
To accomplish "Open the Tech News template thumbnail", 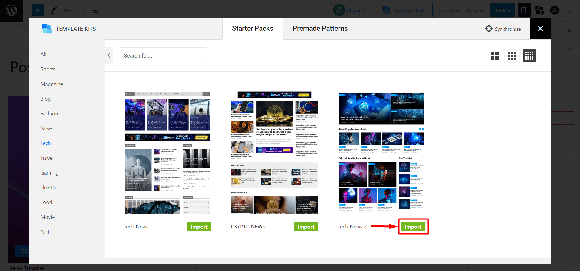I will click(167, 153).
